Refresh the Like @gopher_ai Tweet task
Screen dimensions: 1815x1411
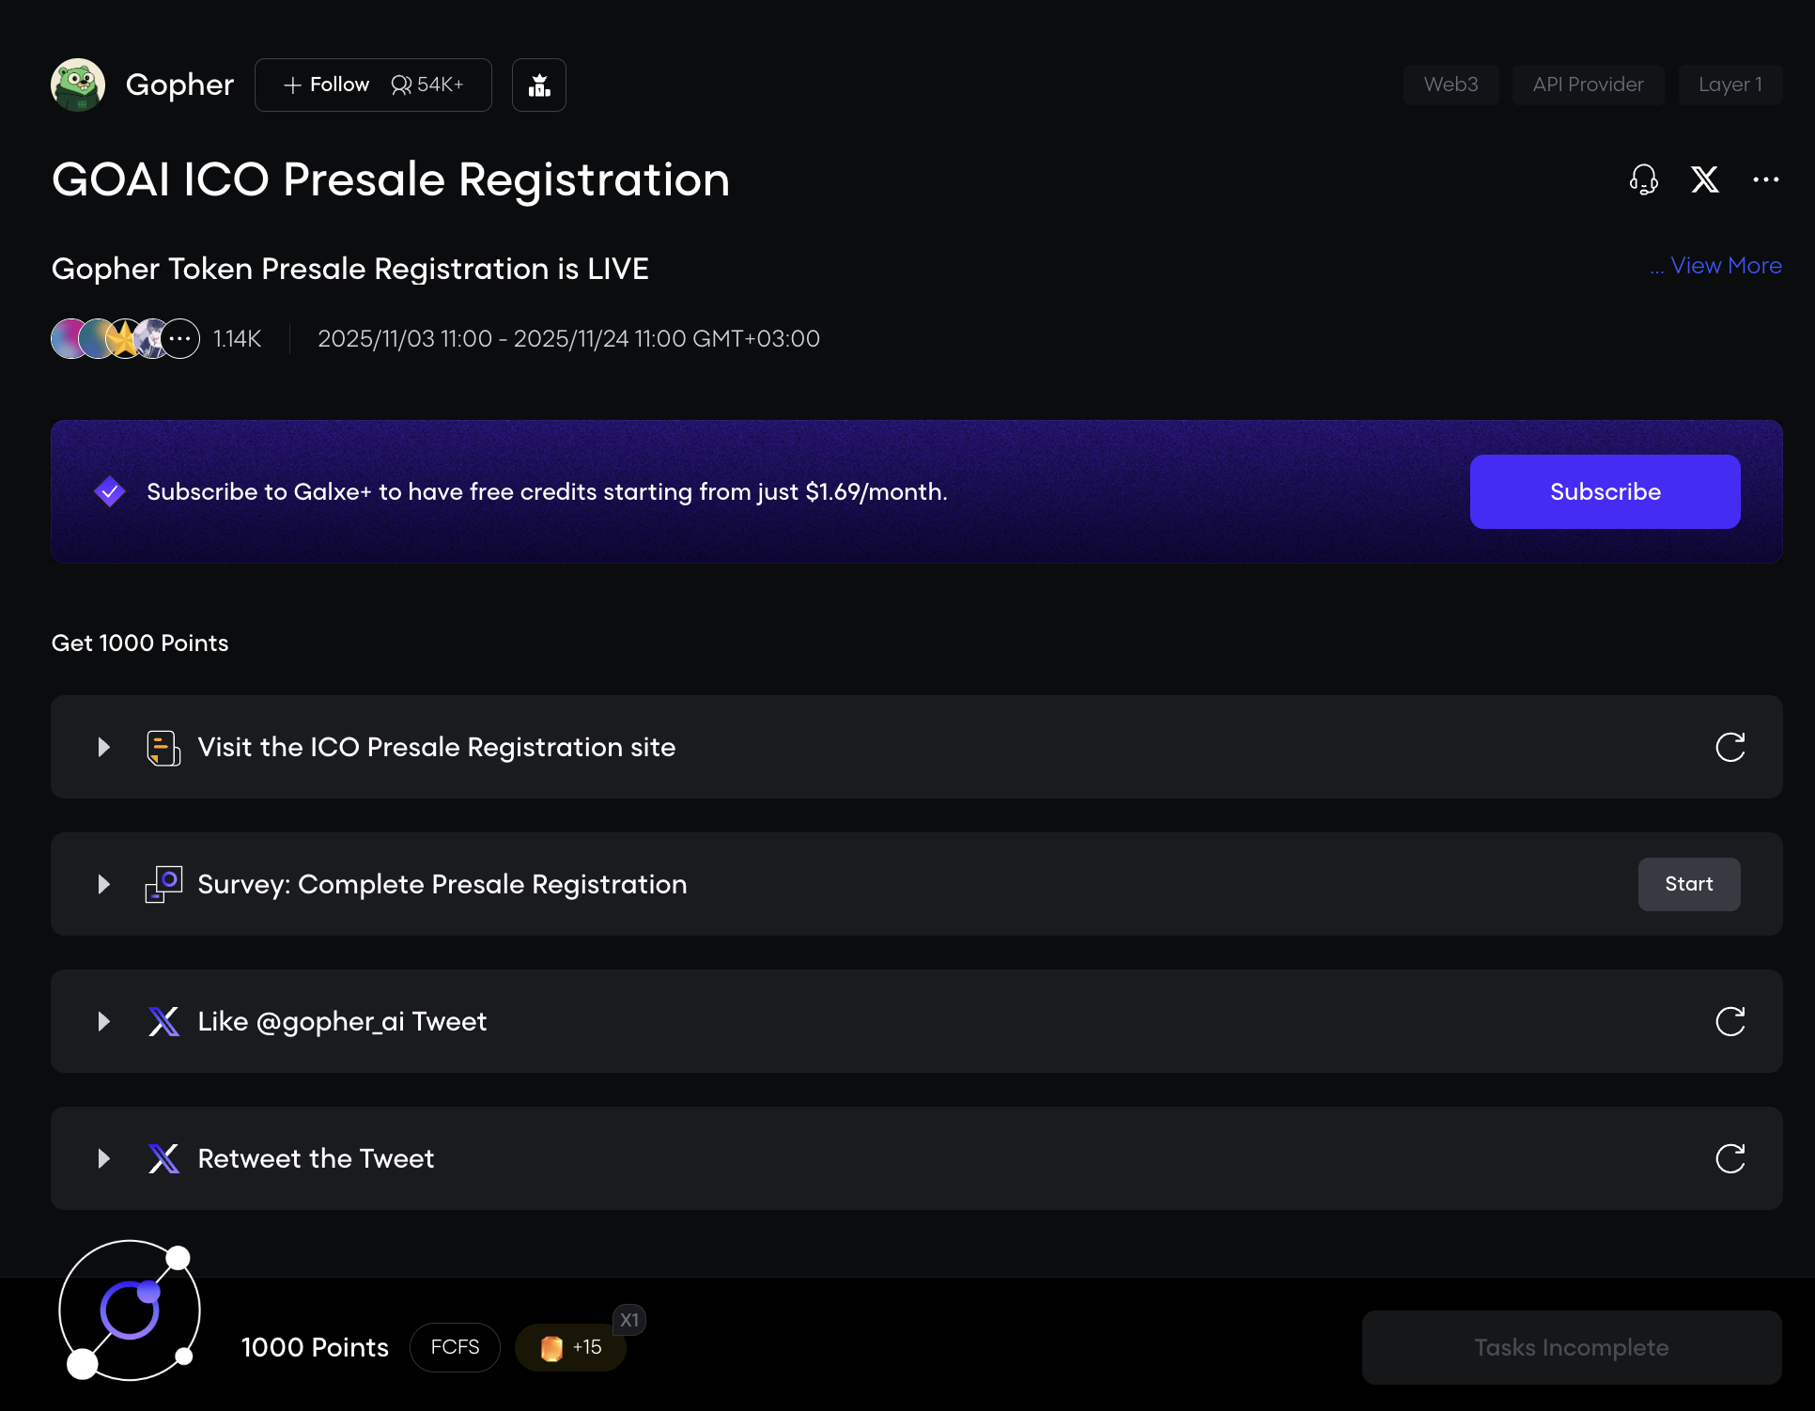click(x=1730, y=1021)
